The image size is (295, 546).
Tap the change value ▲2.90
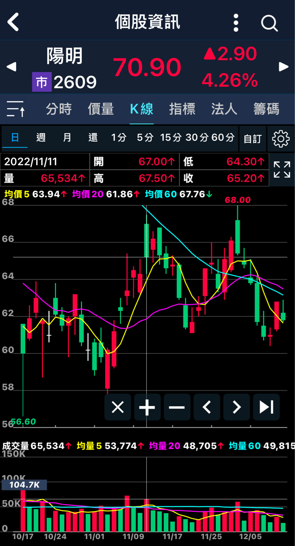pyautogui.click(x=230, y=54)
